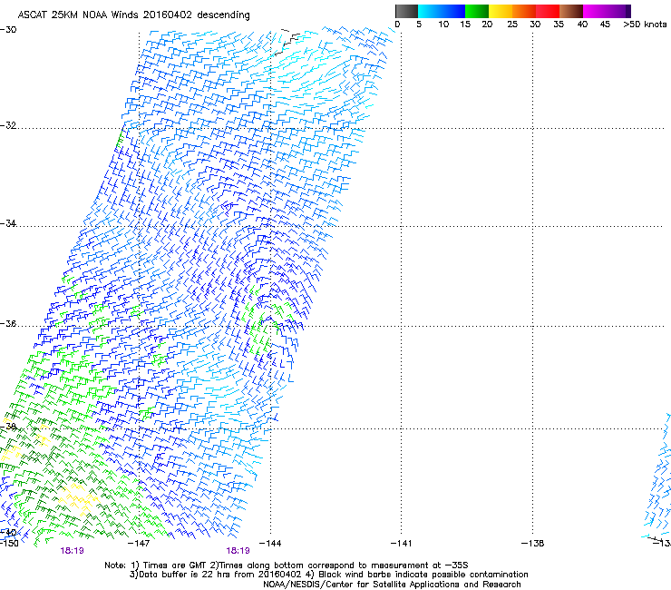The height and width of the screenshot is (590, 671).
Task: Click the orange 25-30 knots legend swatch
Action: point(524,11)
